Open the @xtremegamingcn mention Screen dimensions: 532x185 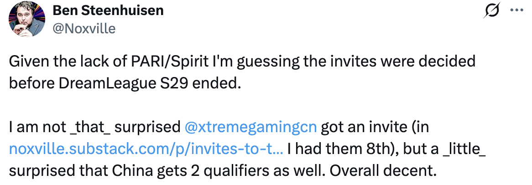(x=251, y=127)
